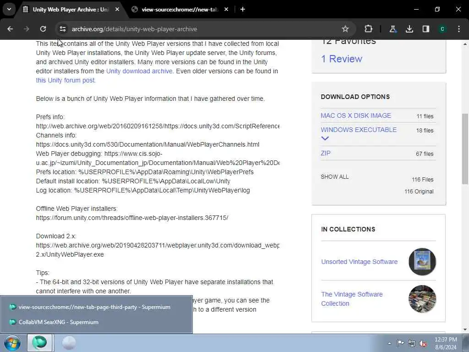Reload the archive.org page
This screenshot has height=352, width=469.
tap(43, 29)
